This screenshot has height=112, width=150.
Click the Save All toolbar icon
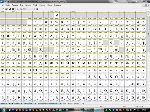coord(13,9)
